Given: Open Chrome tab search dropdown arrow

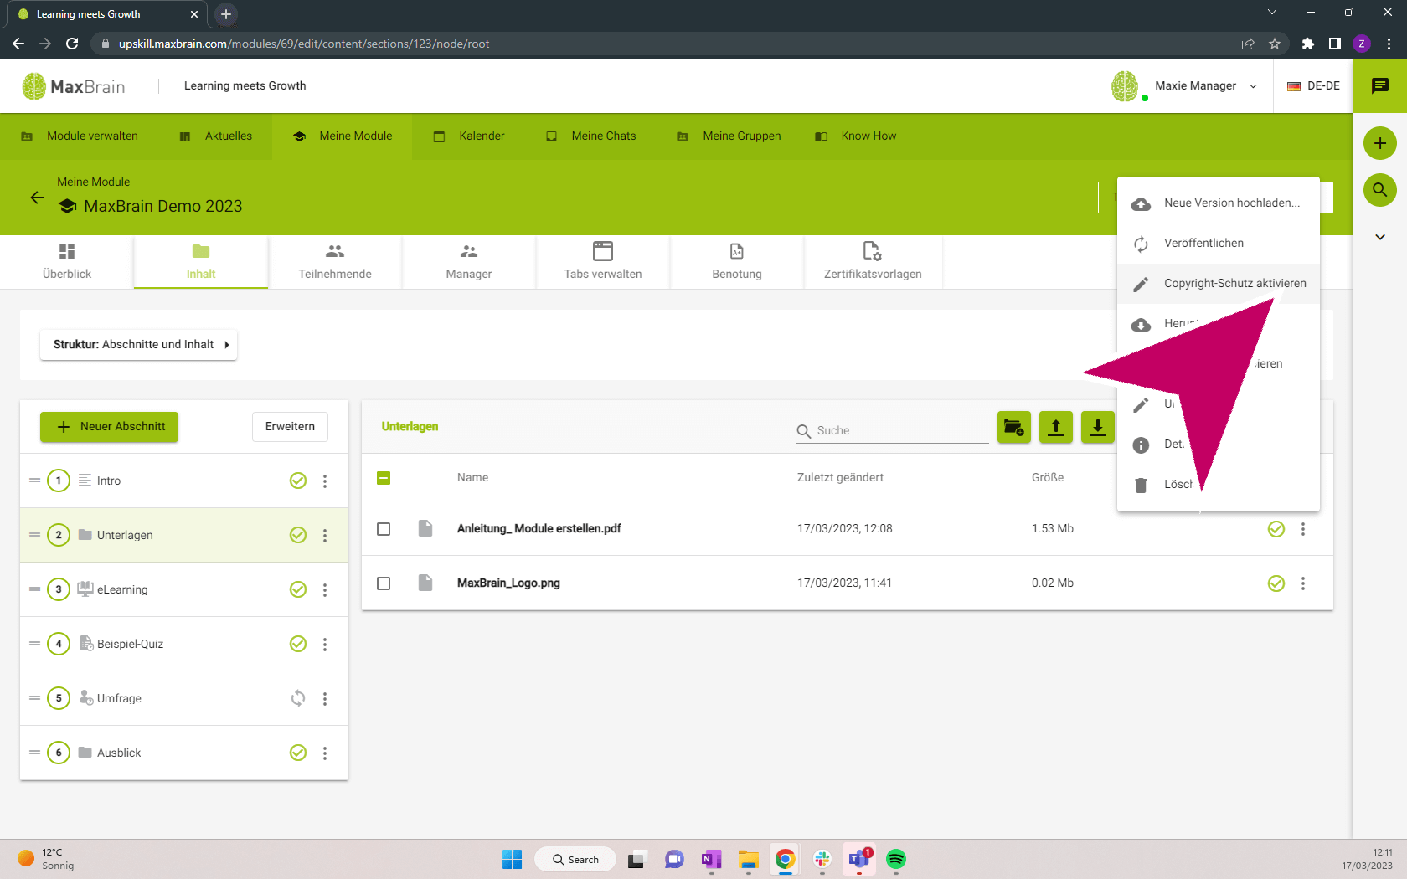Looking at the screenshot, I should (x=1272, y=13).
